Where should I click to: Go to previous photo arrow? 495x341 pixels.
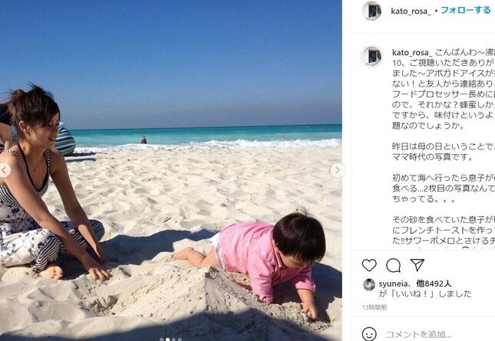[x=5, y=170]
